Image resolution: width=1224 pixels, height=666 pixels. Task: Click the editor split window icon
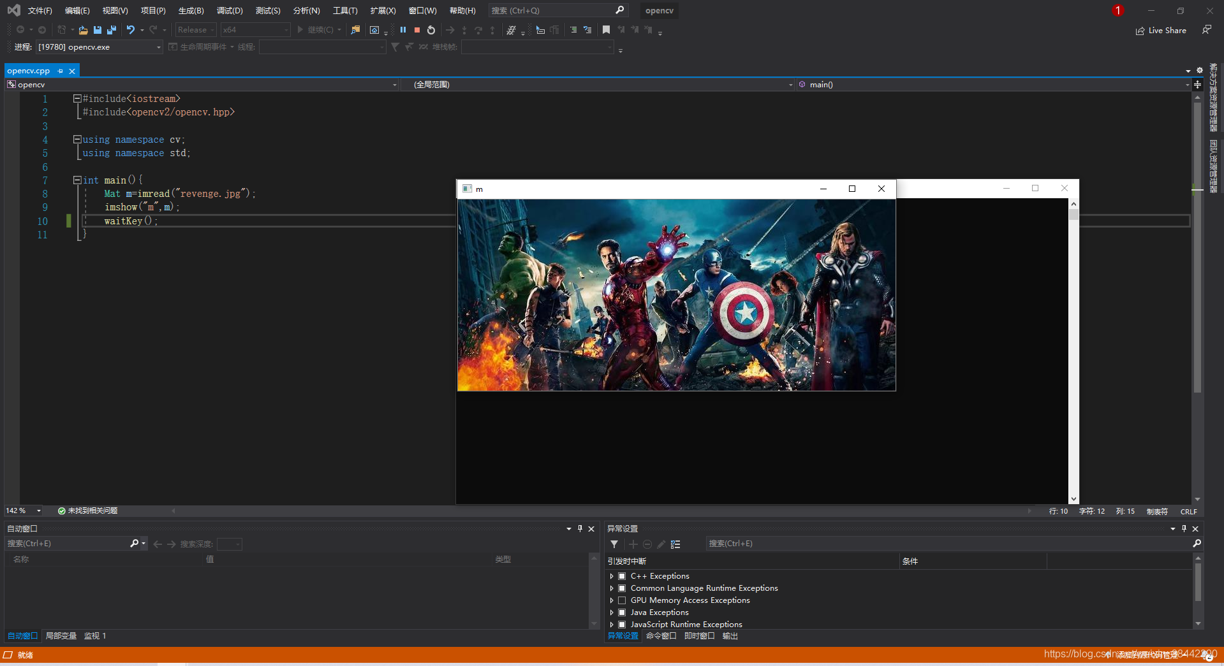[x=1197, y=84]
